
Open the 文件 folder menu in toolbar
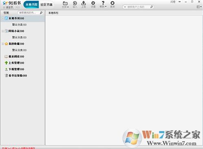pyautogui.click(x=65, y=4)
